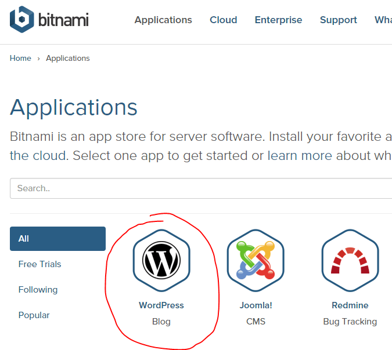Open the Applications nav menu
392x350 pixels.
[163, 20]
